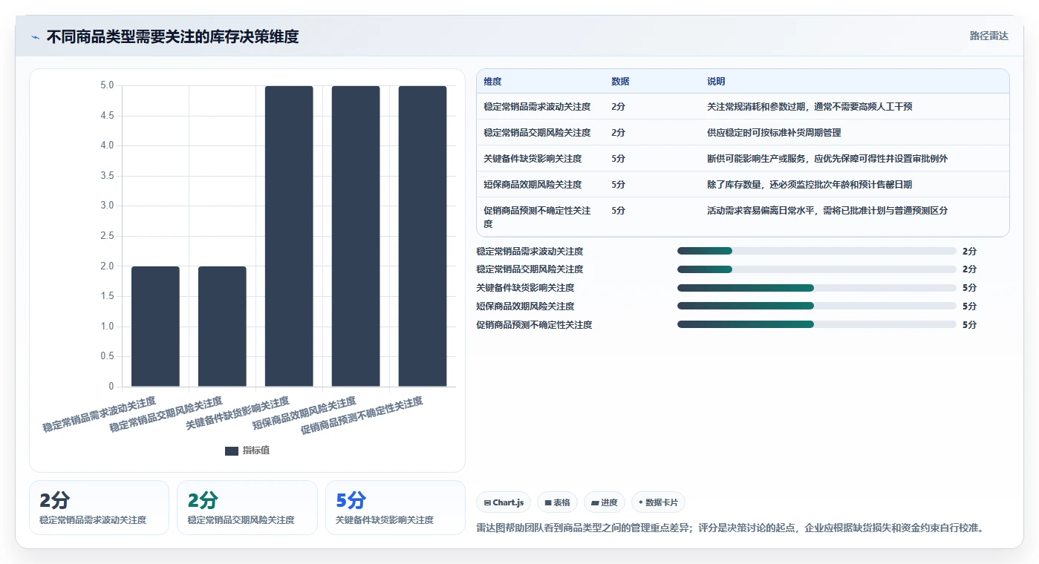Click the 表格 tag button

coord(557,502)
